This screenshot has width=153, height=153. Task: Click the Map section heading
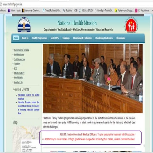coord(15,122)
